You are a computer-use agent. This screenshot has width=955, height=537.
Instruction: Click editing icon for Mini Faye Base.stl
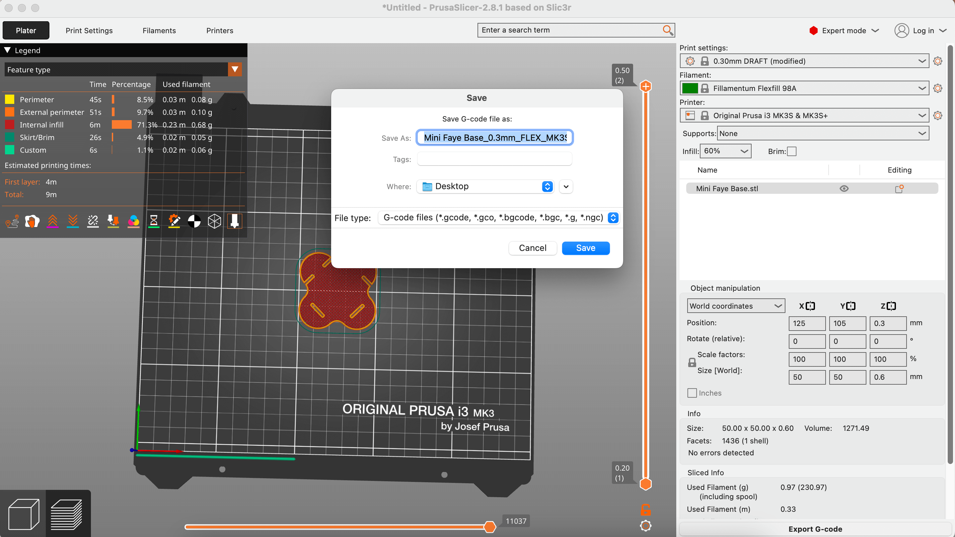point(899,189)
